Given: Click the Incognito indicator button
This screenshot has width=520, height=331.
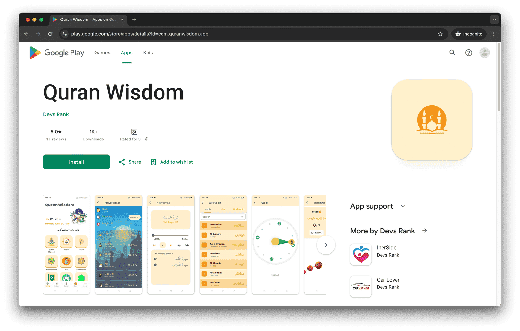Looking at the screenshot, I should point(469,34).
